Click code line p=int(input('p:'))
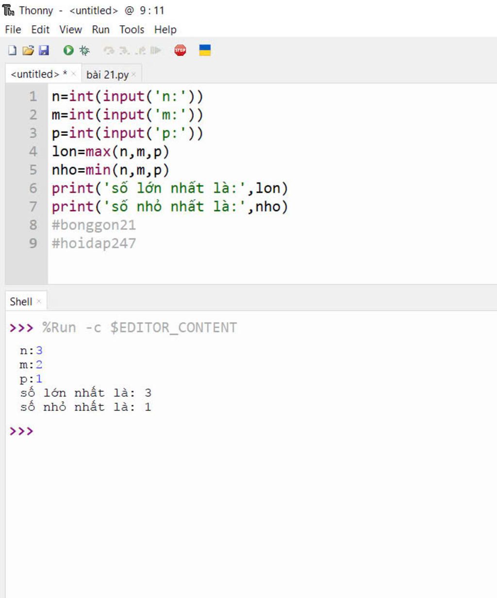497x598 pixels. [127, 133]
